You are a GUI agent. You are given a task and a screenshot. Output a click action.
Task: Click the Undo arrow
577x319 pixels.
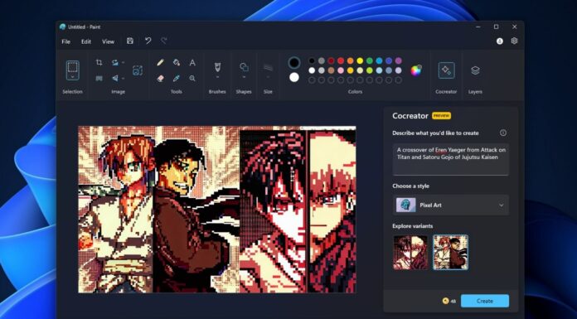(x=148, y=41)
